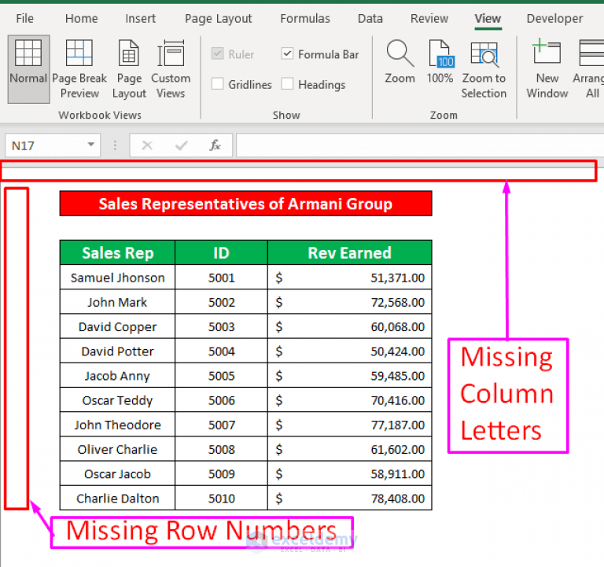Select the title cell Sales Representatives of Armani Group

[x=245, y=204]
